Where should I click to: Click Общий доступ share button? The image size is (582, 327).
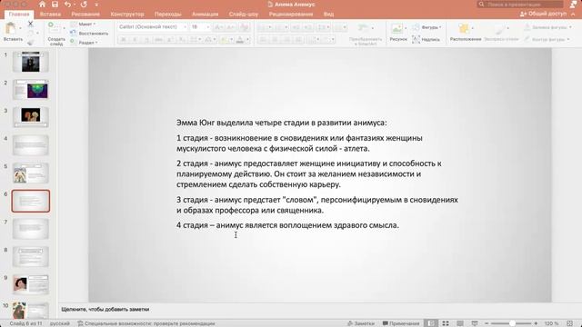pos(543,14)
